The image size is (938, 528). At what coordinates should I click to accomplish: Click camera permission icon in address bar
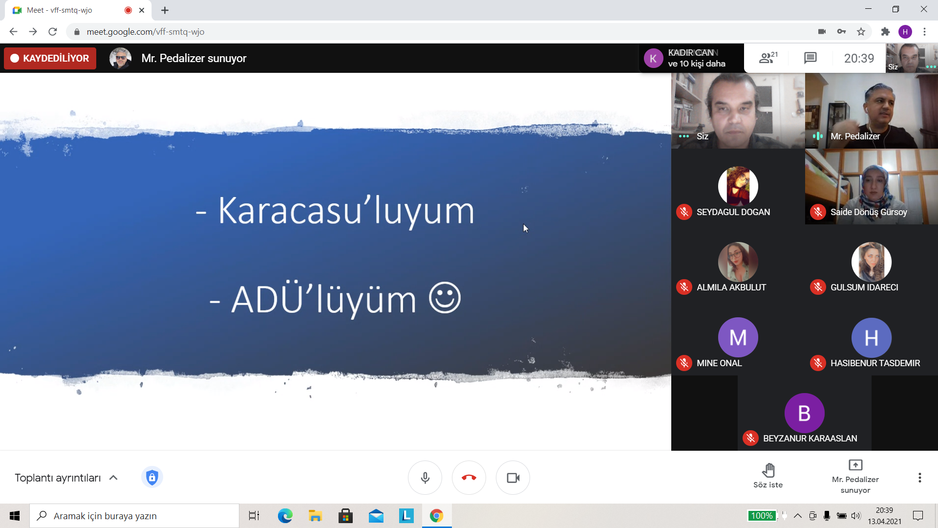[x=822, y=32]
